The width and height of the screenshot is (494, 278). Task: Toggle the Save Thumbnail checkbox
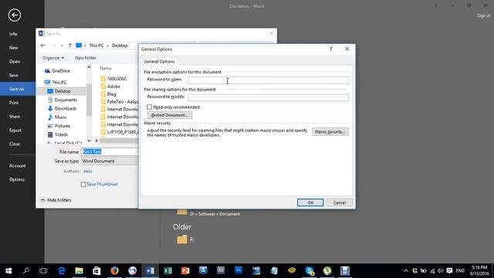tap(83, 185)
